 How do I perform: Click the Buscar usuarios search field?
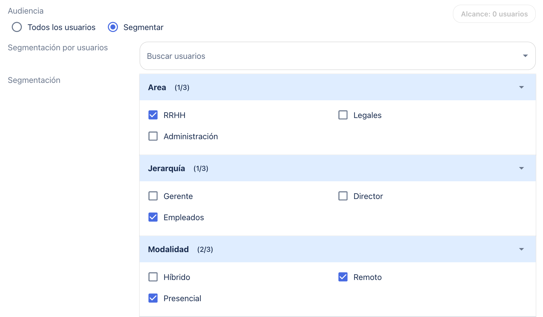pyautogui.click(x=329, y=56)
